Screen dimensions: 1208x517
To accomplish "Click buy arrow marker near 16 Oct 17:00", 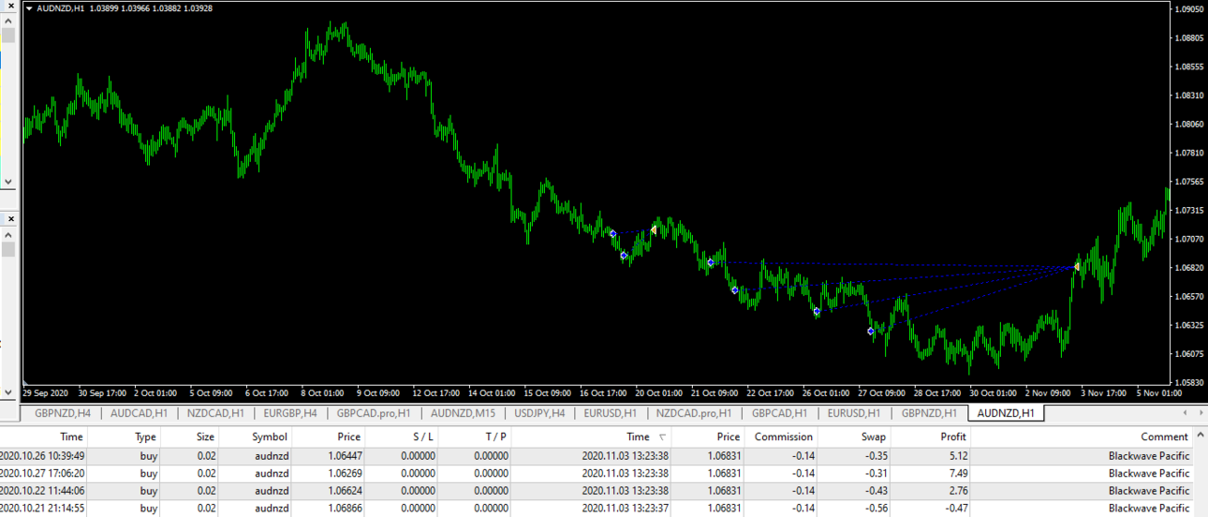I will 613,233.
